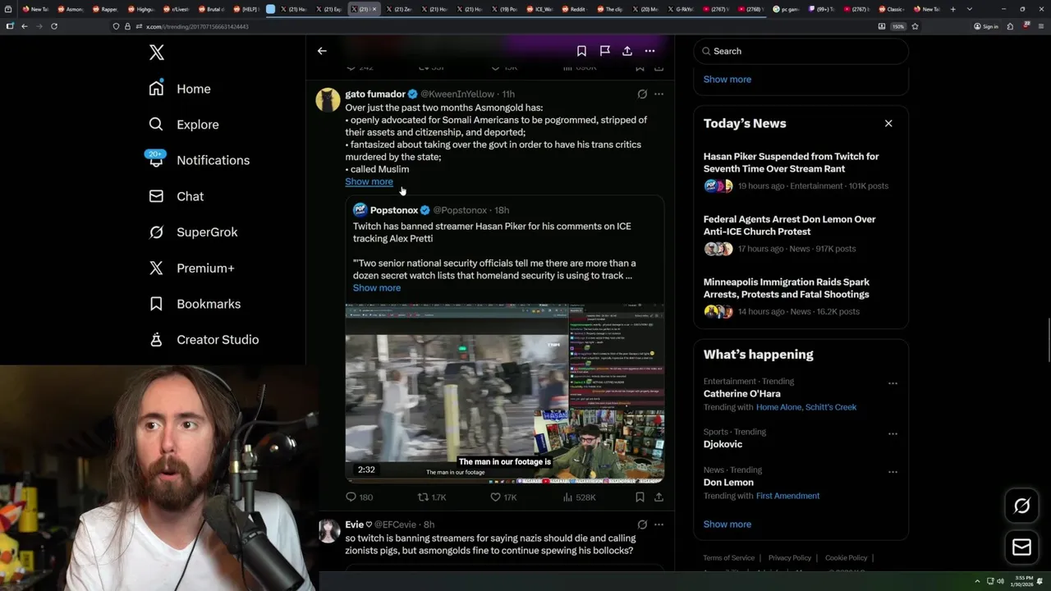Click the 150% zoom level indicator

point(898,26)
